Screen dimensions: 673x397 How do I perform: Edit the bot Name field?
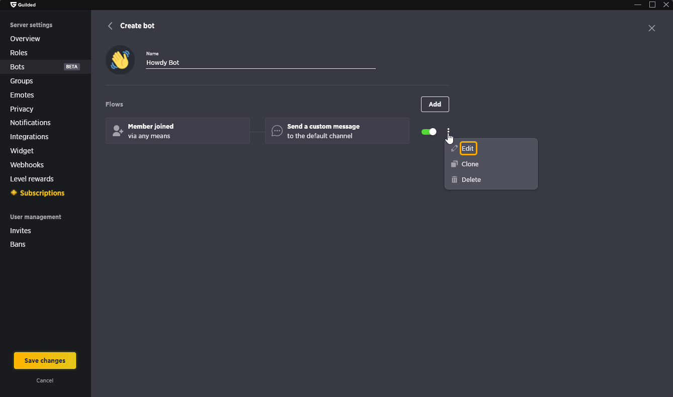tap(261, 63)
